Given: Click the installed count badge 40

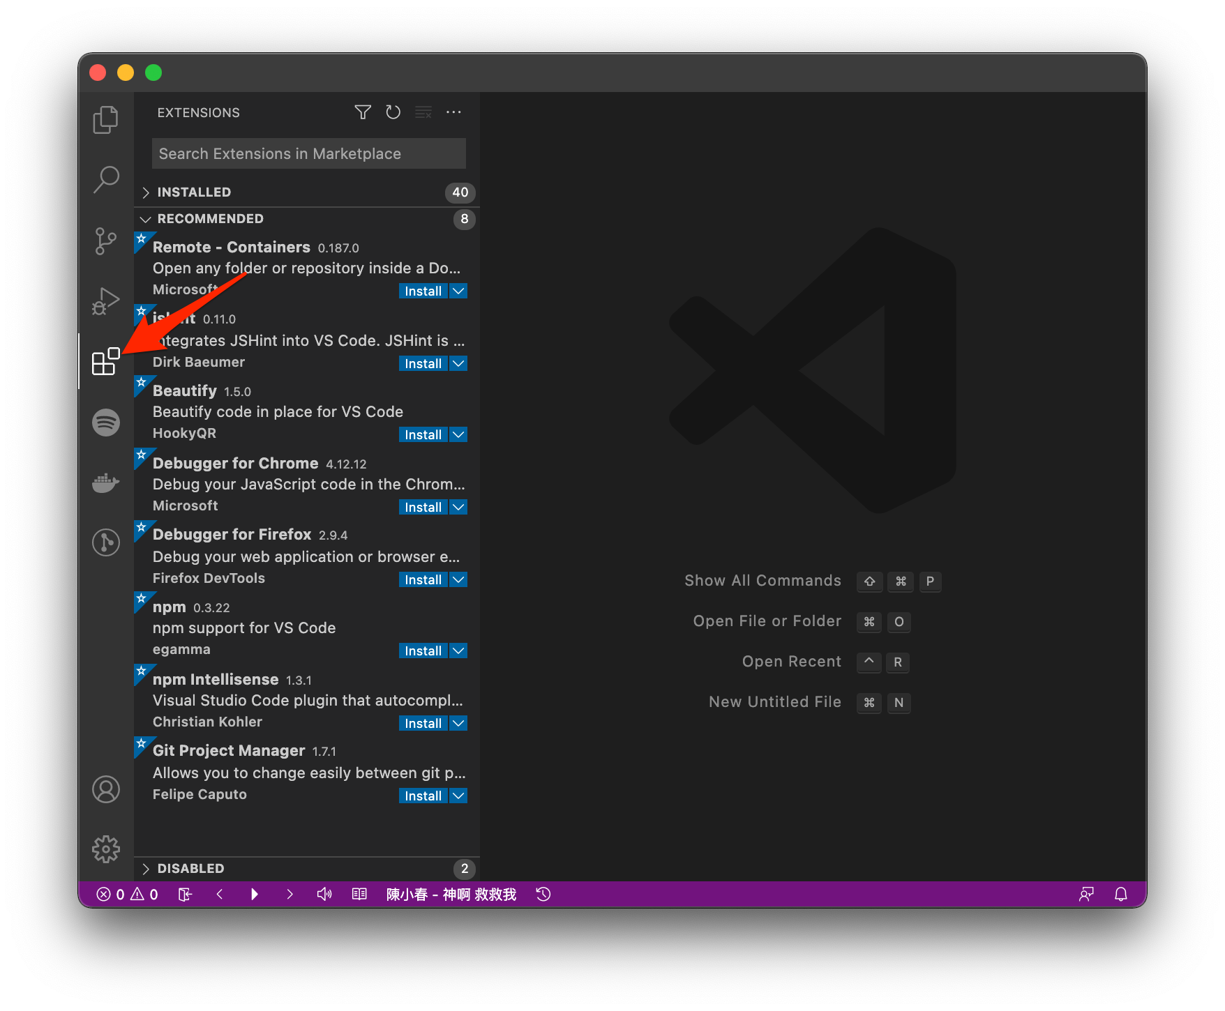Looking at the screenshot, I should 460,192.
